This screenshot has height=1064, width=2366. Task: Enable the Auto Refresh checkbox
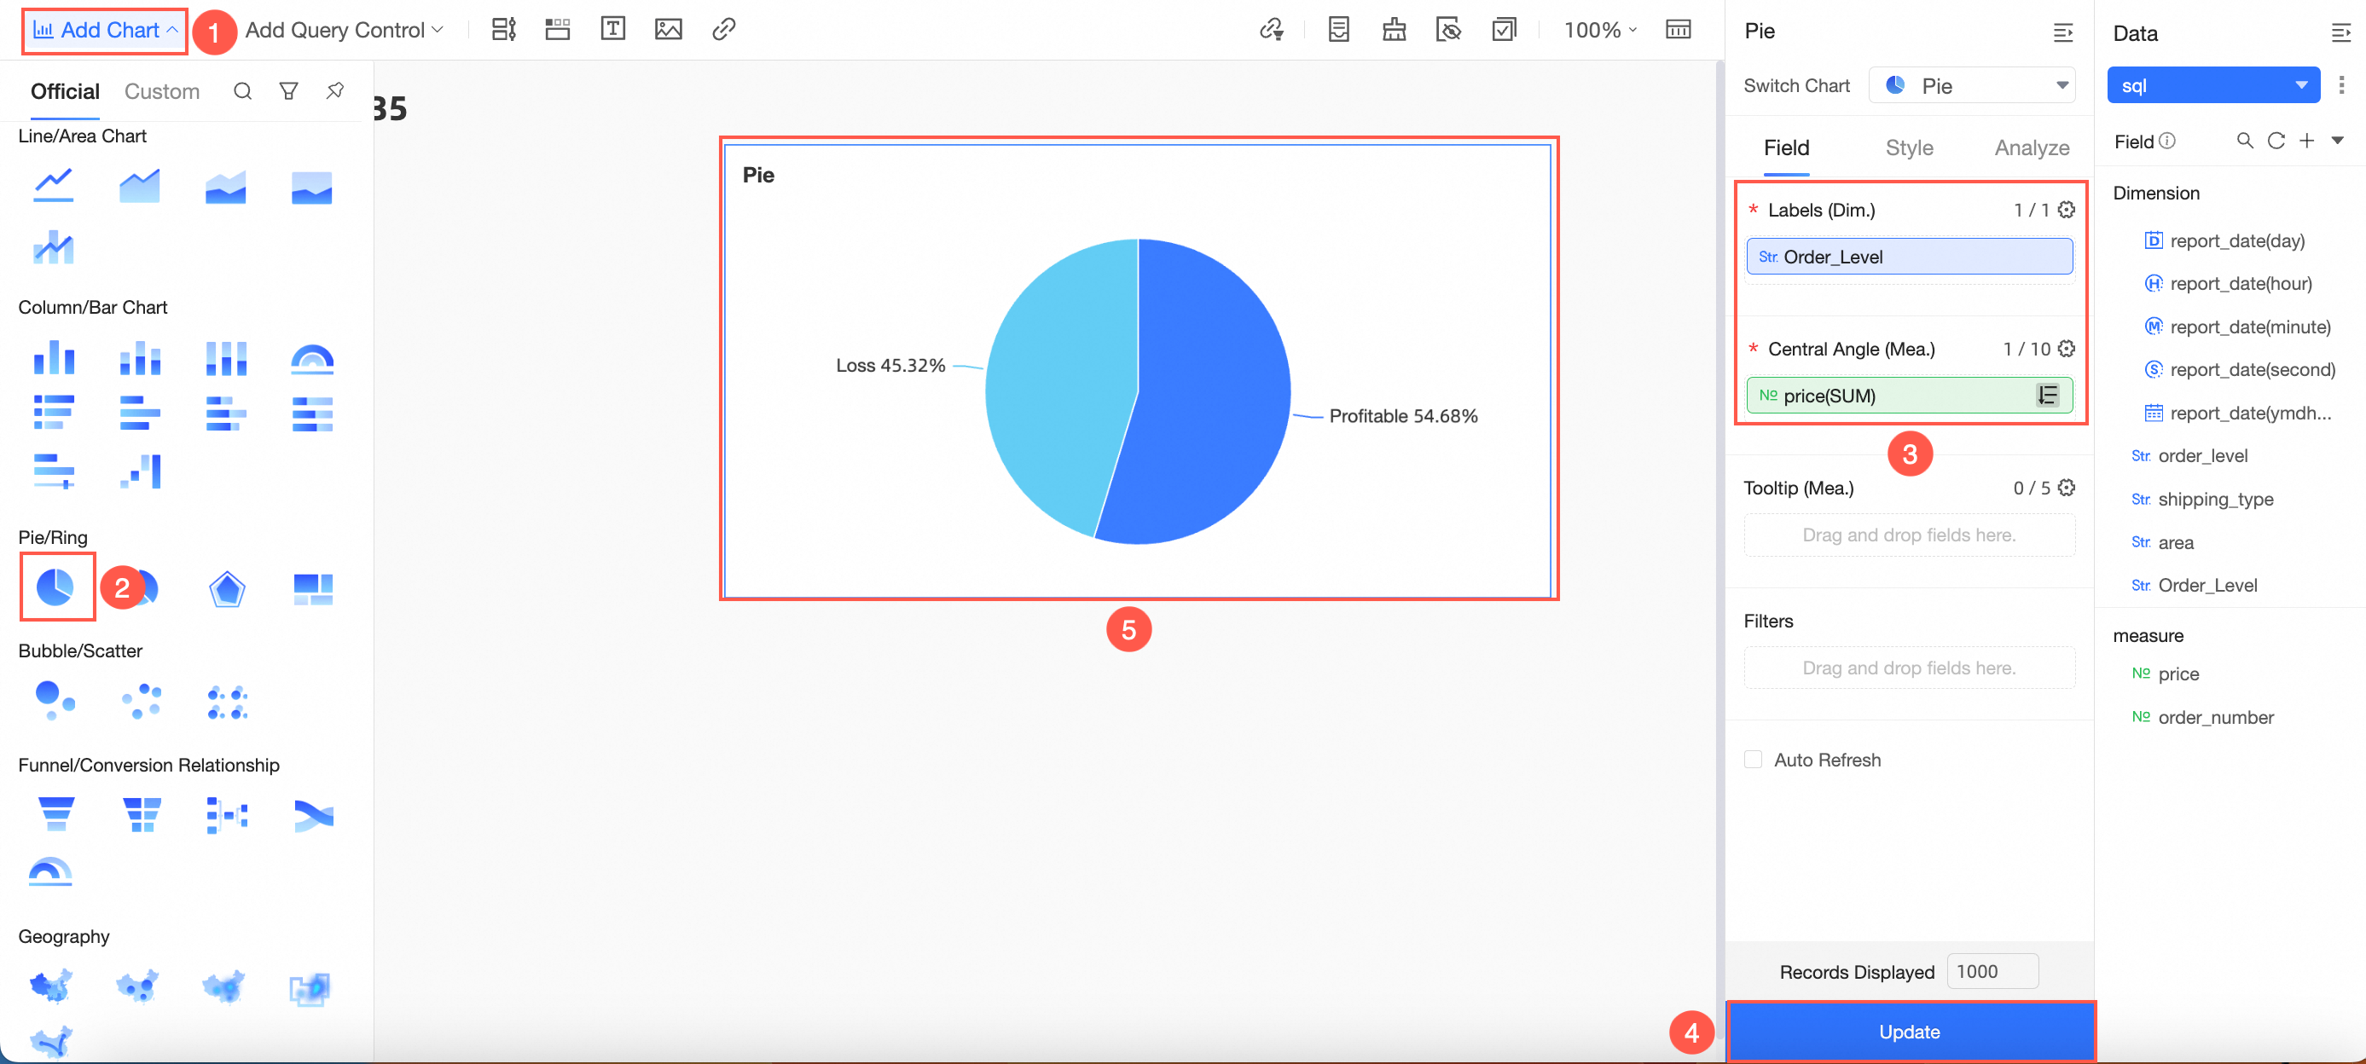coord(1753,760)
